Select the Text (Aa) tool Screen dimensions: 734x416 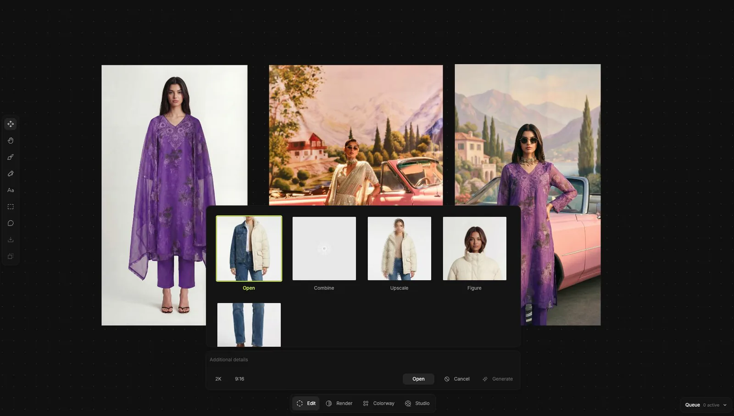tap(11, 190)
